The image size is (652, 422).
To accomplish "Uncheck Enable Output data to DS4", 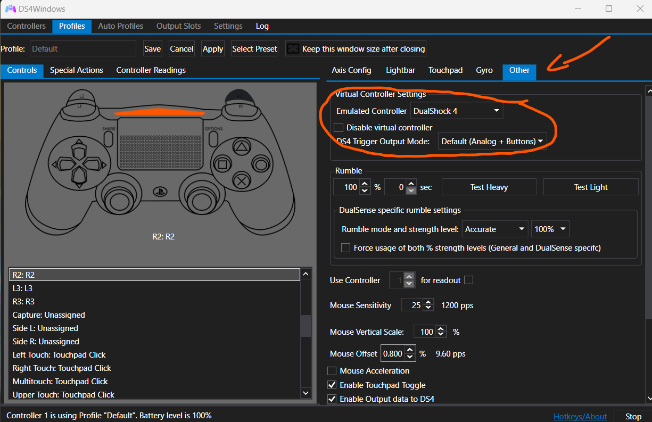I will [332, 399].
